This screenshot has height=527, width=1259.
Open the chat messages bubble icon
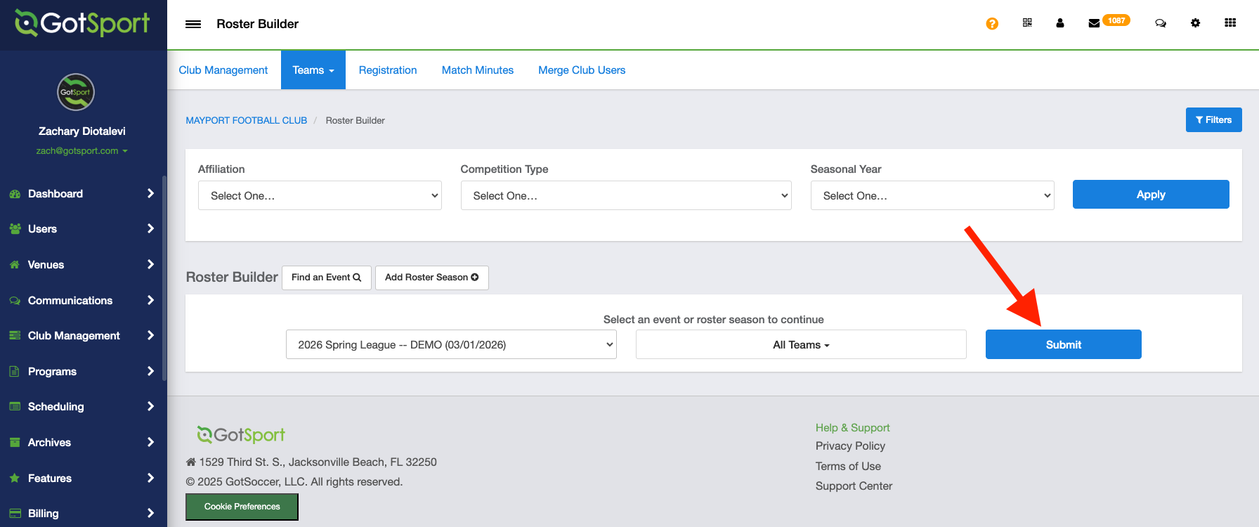1161,23
